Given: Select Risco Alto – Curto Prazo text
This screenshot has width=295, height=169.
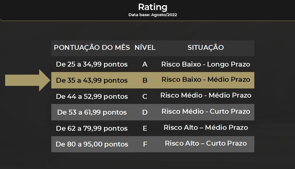Looking at the screenshot, I should [x=206, y=143].
